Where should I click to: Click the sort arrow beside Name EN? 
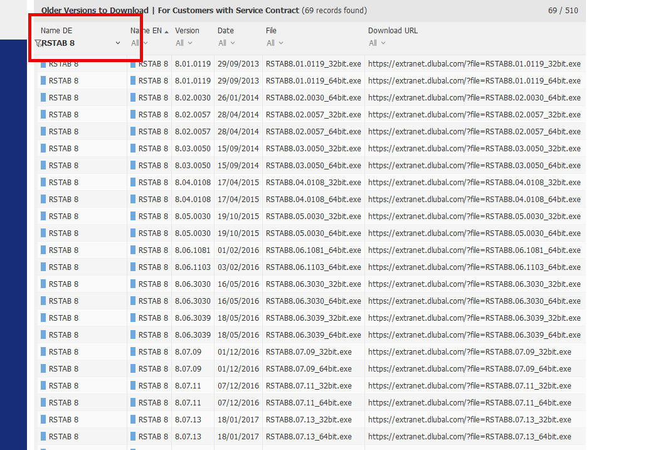[x=167, y=31]
